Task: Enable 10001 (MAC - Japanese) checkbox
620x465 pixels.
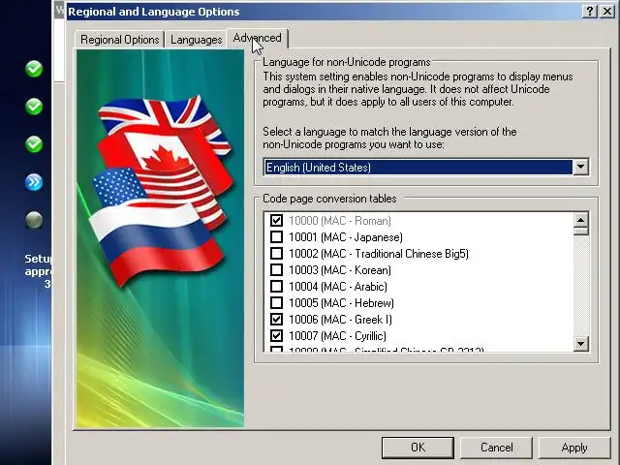Action: tap(276, 236)
